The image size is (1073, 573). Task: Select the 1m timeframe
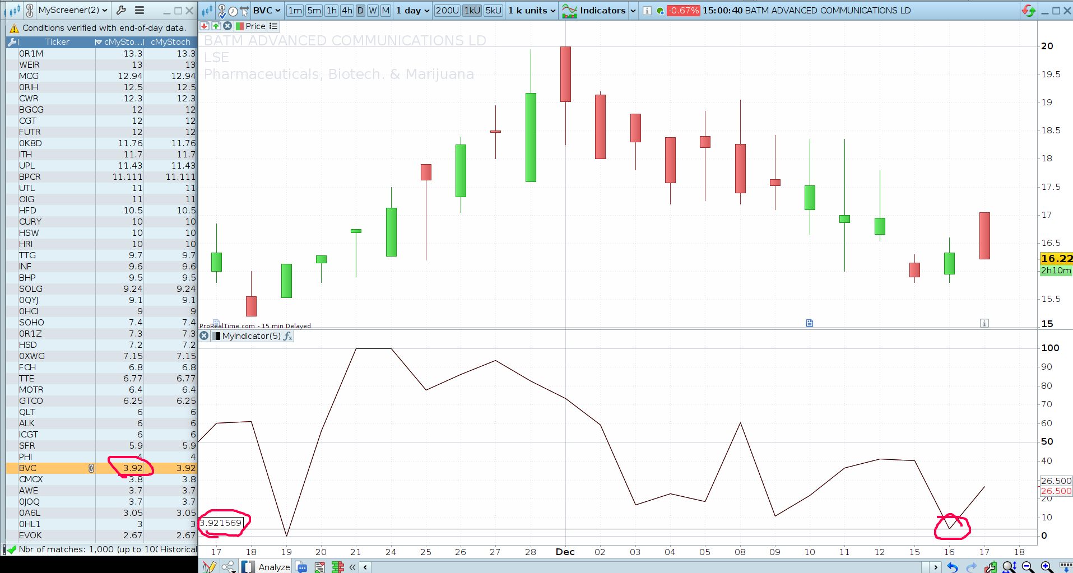click(295, 10)
